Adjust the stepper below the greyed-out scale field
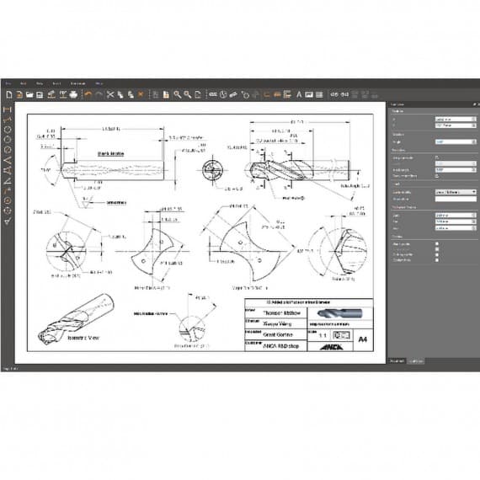Image resolution: width=480 pixels, height=480 pixels. click(x=474, y=169)
